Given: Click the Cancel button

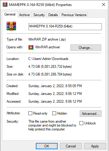Looking at the screenshot, I should coord(71,146).
